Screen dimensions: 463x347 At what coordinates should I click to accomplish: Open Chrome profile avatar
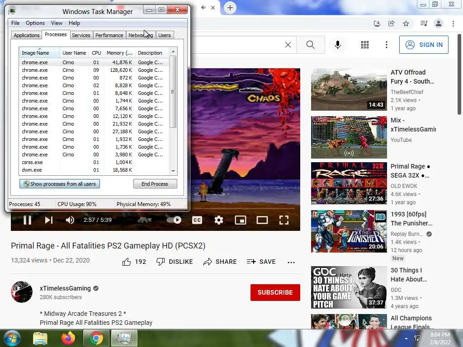[x=439, y=23]
